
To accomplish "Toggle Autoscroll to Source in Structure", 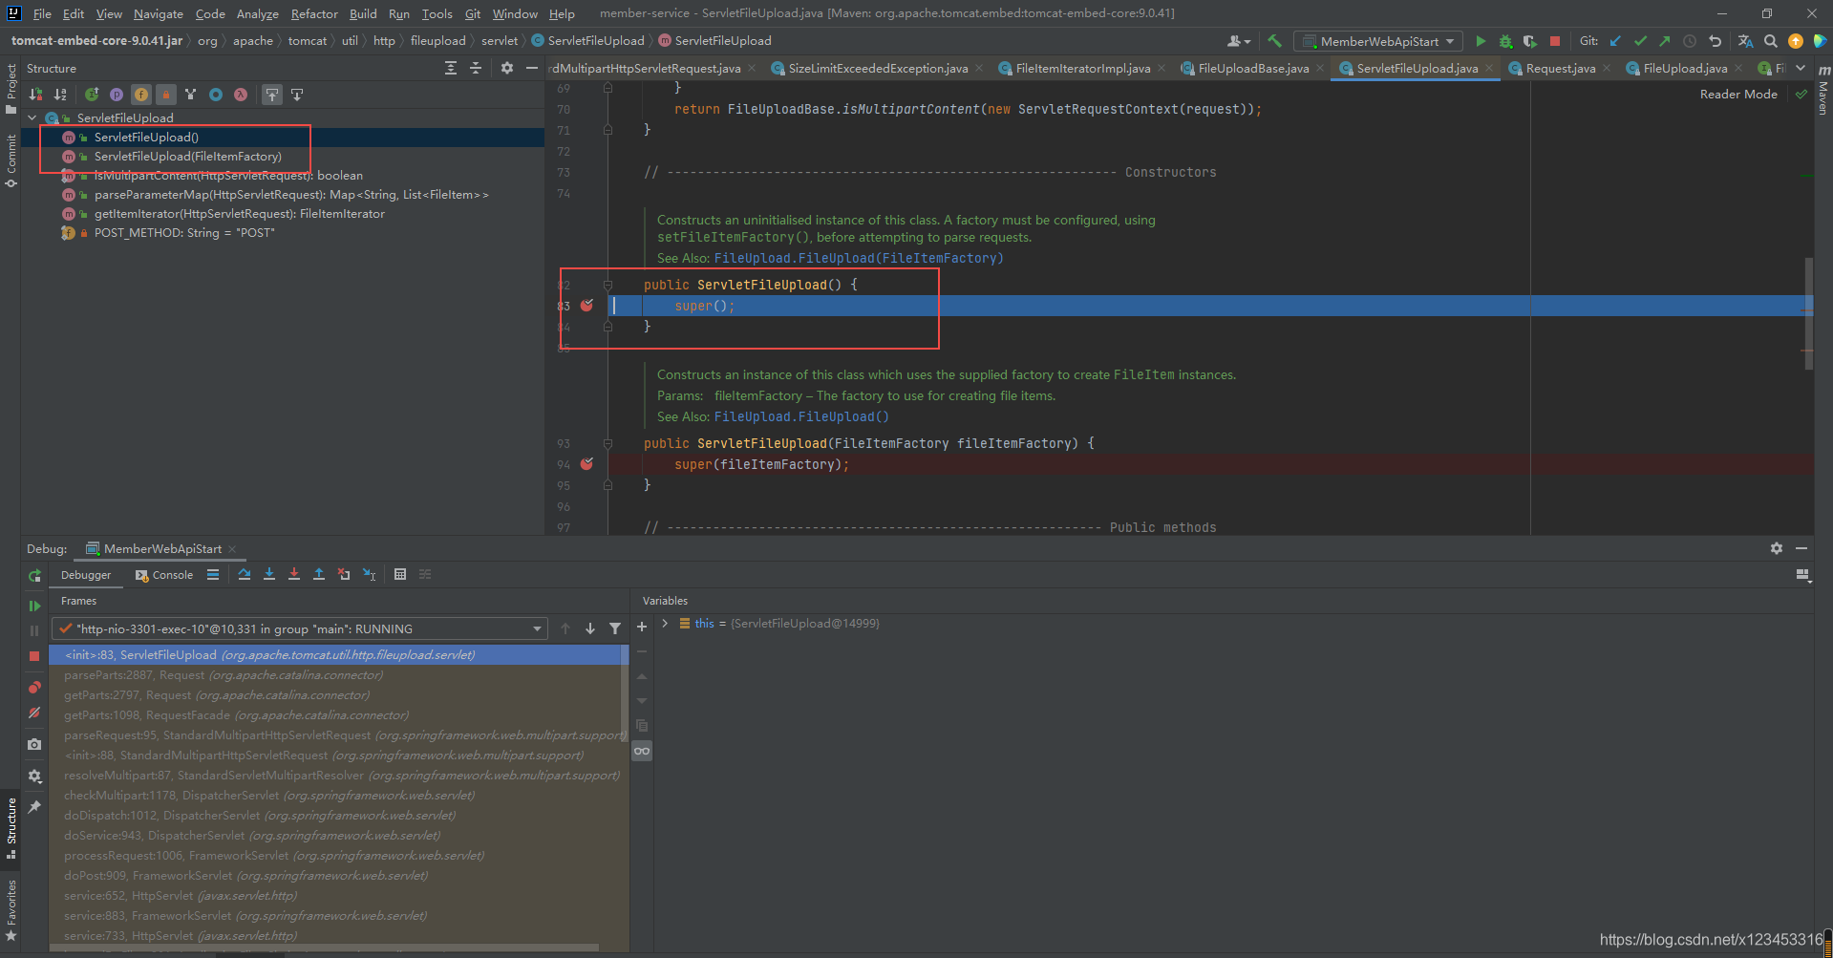I will pyautogui.click(x=272, y=95).
